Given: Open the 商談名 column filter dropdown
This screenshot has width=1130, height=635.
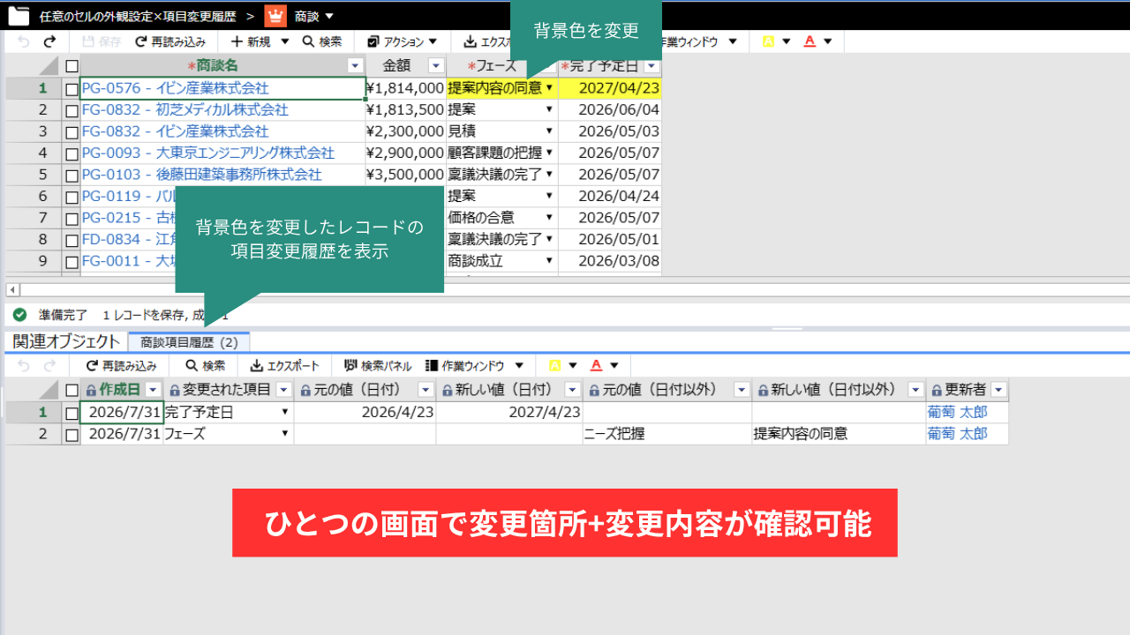Looking at the screenshot, I should click(355, 66).
